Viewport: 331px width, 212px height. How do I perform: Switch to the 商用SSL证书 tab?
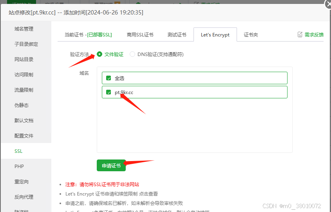pyautogui.click(x=140, y=34)
